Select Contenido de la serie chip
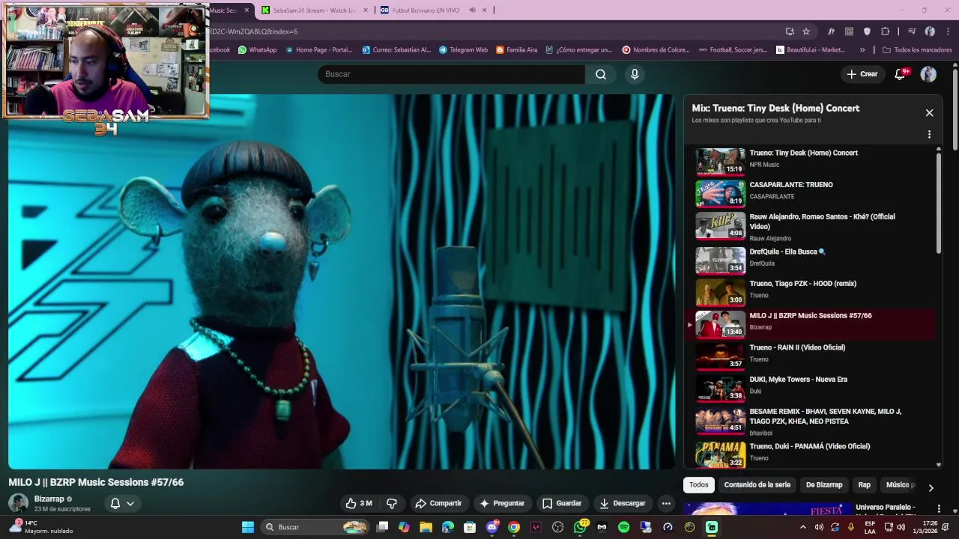959x539 pixels. point(757,485)
